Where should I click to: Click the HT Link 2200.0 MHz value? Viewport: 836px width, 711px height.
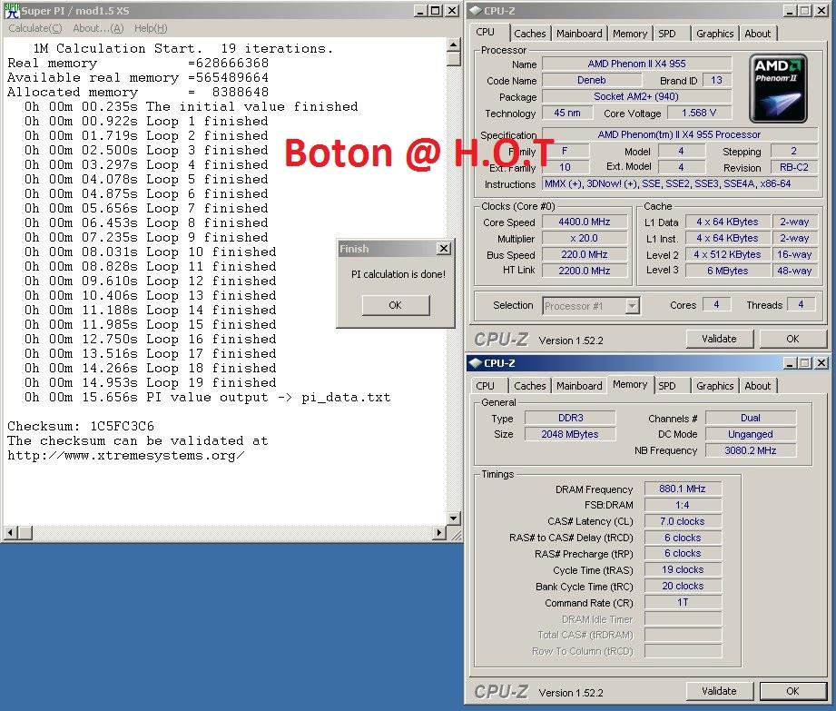point(585,271)
